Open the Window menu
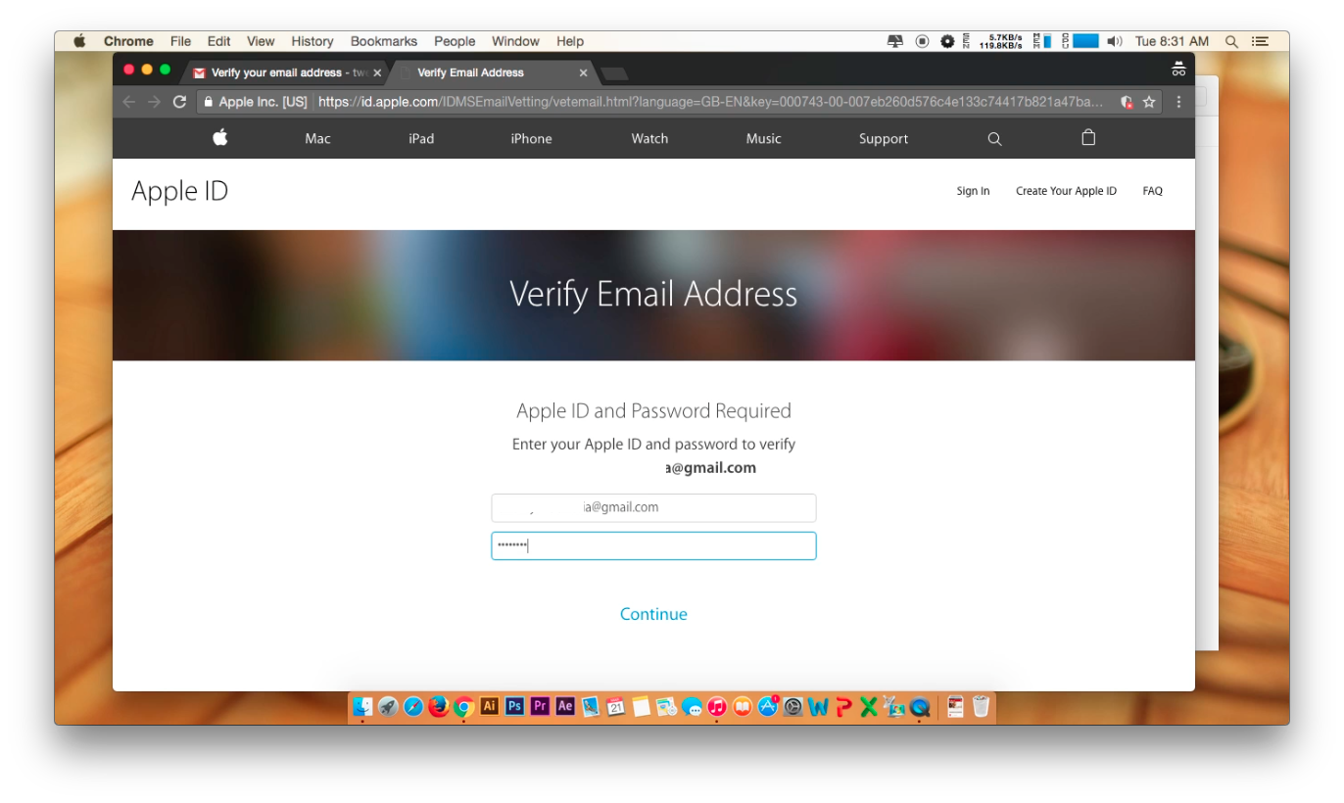Image resolution: width=1344 pixels, height=803 pixels. point(515,41)
